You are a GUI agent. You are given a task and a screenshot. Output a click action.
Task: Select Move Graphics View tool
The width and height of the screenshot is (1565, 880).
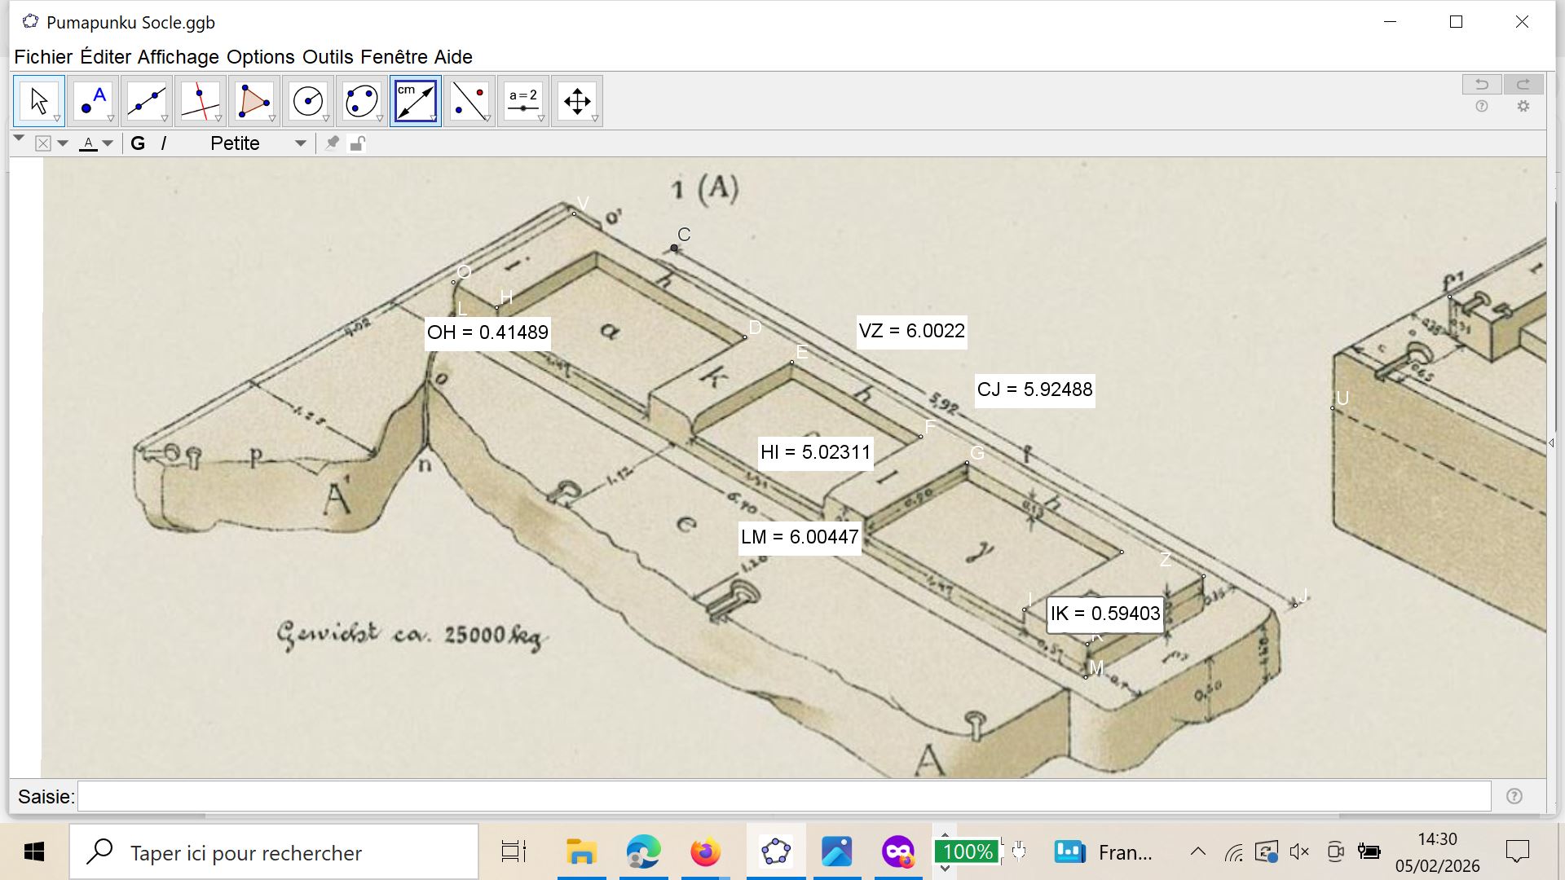(577, 101)
